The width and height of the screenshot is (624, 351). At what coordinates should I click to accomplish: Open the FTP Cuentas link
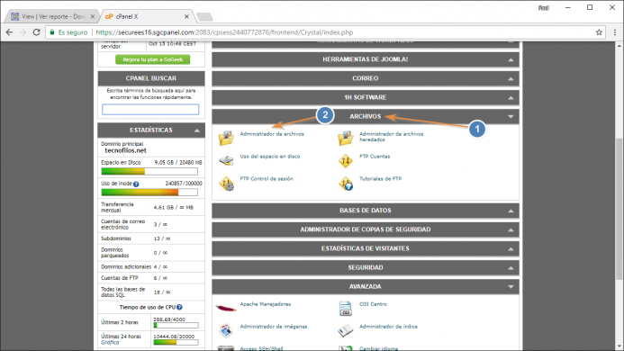[375, 157]
